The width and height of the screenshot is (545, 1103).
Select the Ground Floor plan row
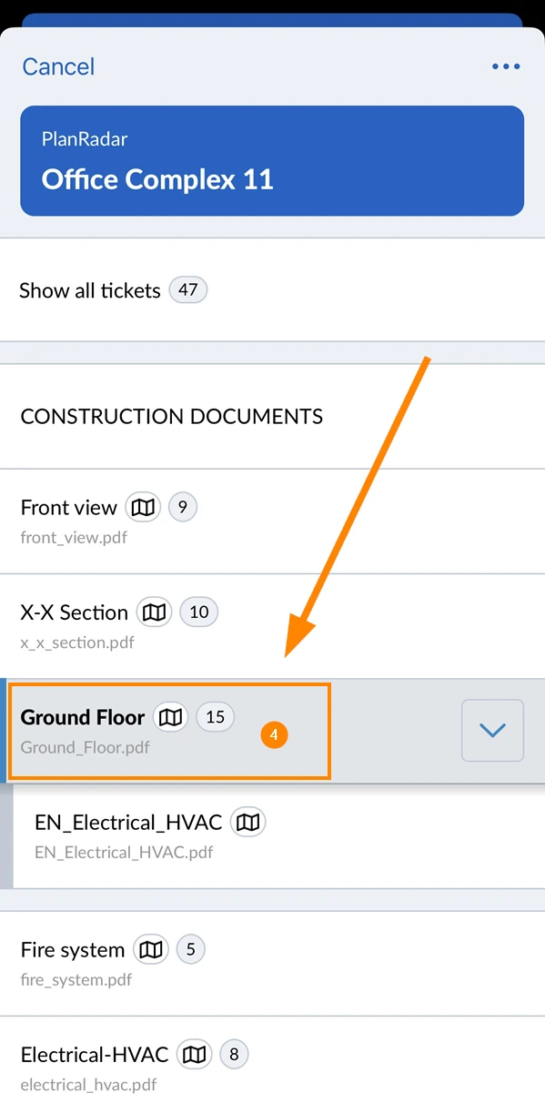[272, 731]
